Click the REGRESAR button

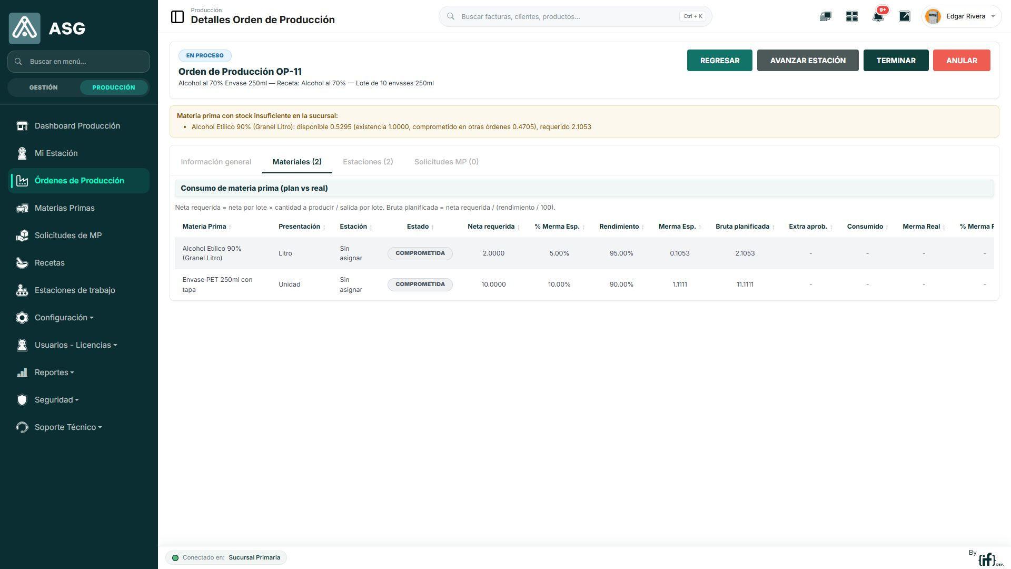[x=720, y=61]
